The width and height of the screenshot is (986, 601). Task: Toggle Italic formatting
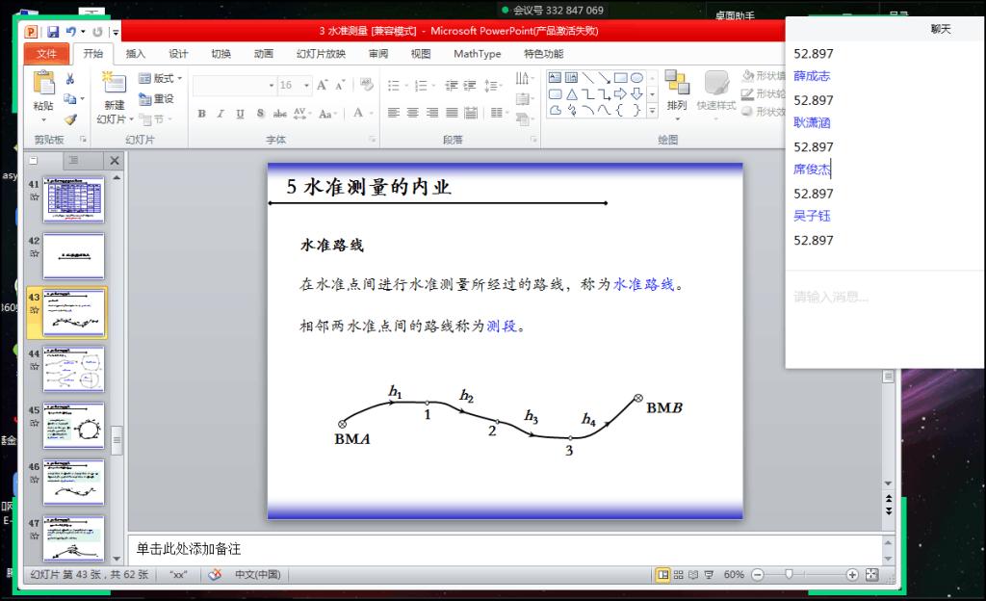click(x=221, y=114)
